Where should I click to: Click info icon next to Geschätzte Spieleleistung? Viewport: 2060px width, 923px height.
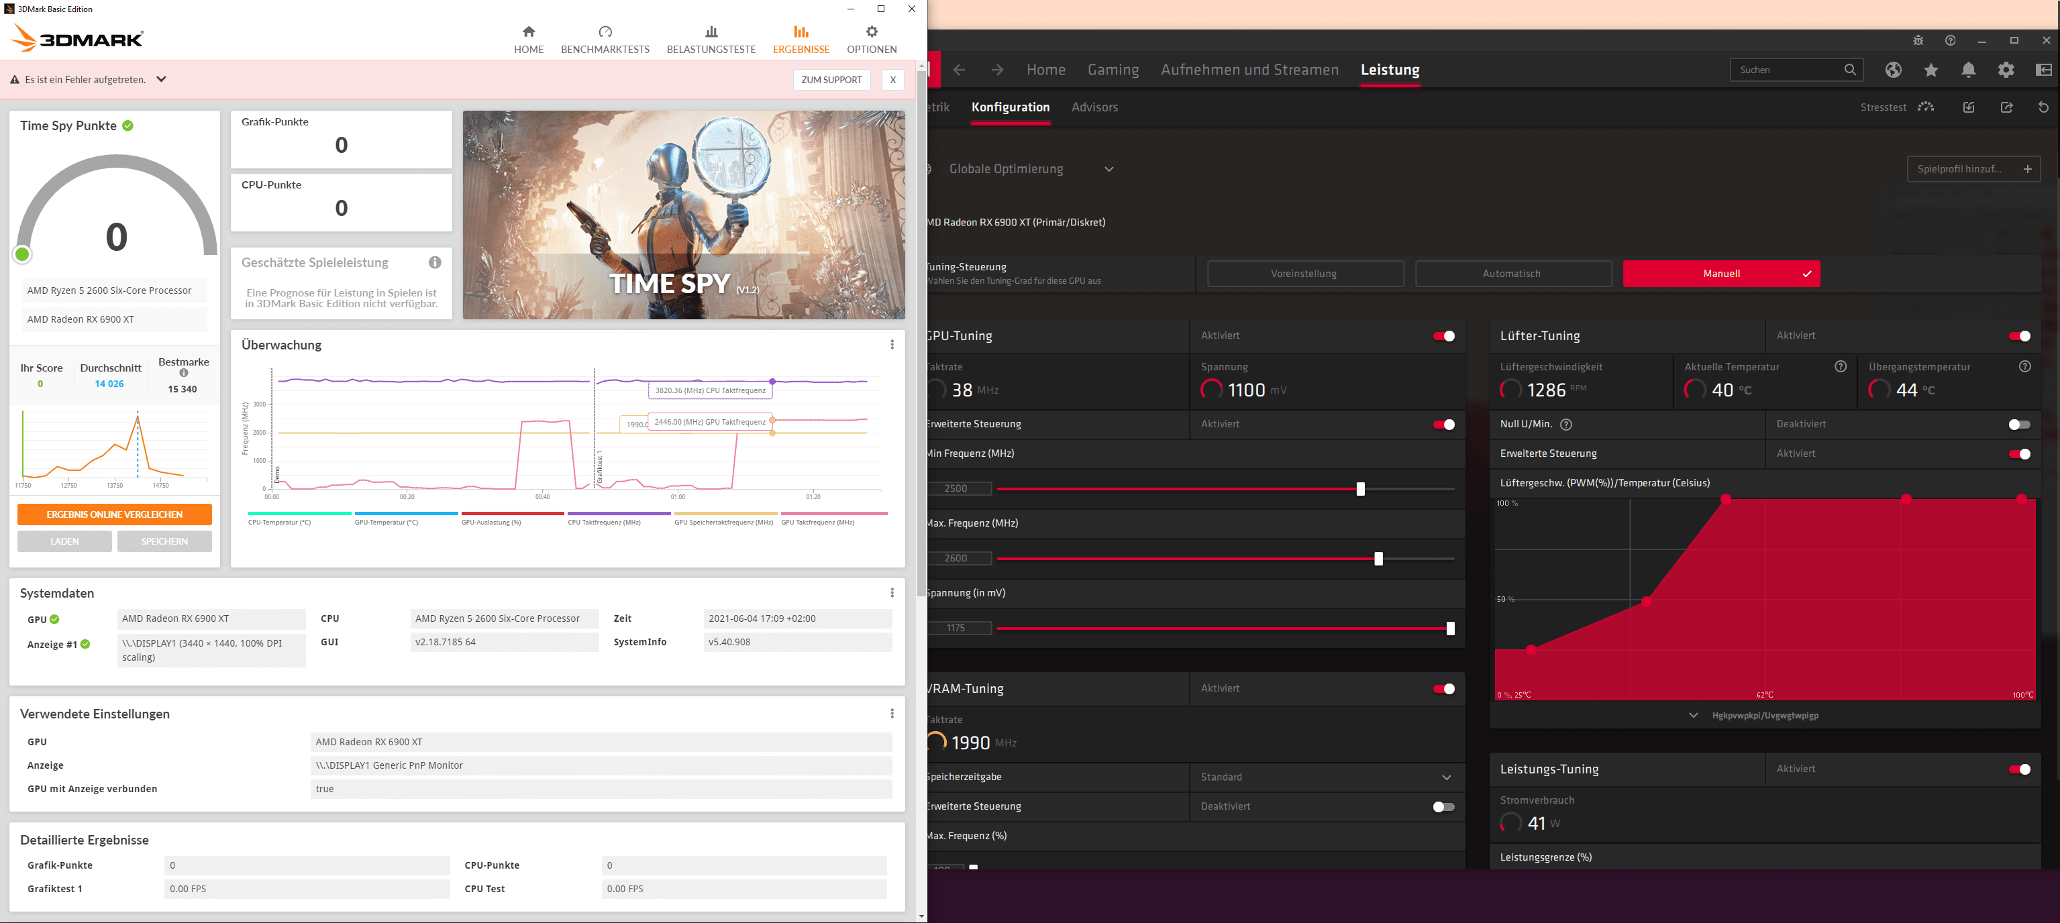click(x=435, y=263)
